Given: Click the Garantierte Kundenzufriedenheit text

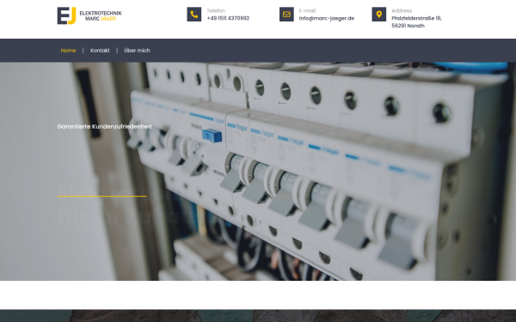Looking at the screenshot, I should tap(105, 126).
